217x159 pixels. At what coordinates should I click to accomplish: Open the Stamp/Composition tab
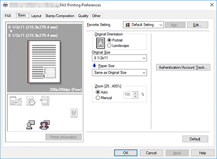pyautogui.click(x=60, y=16)
